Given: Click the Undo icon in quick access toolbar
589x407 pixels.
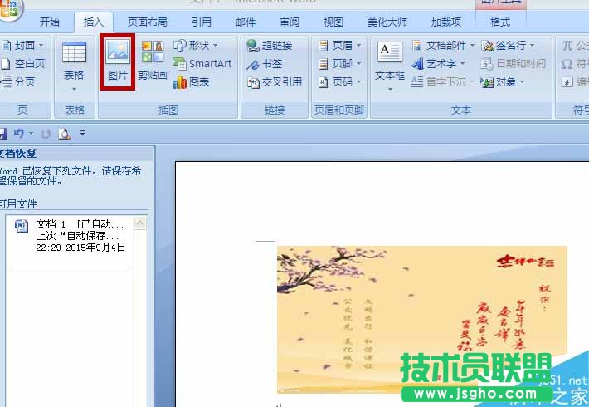Looking at the screenshot, I should (x=19, y=134).
